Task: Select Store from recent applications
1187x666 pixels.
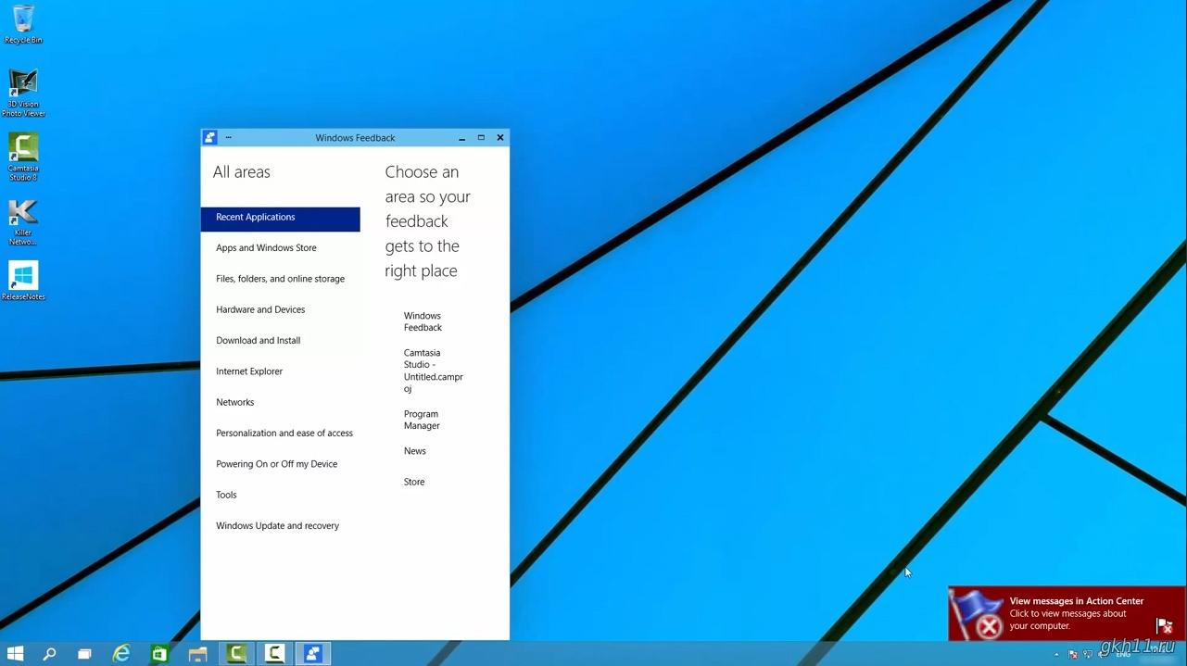Action: tap(414, 482)
